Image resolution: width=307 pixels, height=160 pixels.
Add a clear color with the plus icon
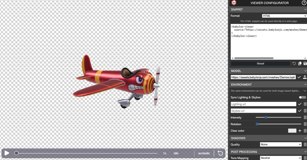coord(300,131)
